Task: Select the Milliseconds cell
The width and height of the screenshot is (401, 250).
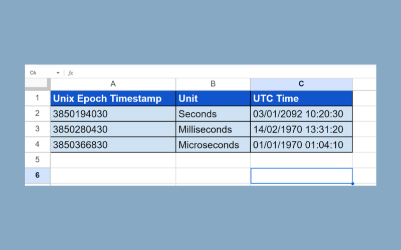Action: 213,129
